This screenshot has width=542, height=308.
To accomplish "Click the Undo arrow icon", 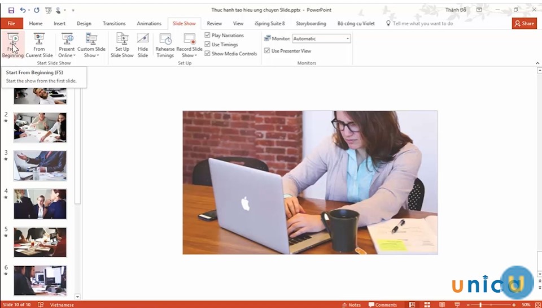I will [23, 10].
